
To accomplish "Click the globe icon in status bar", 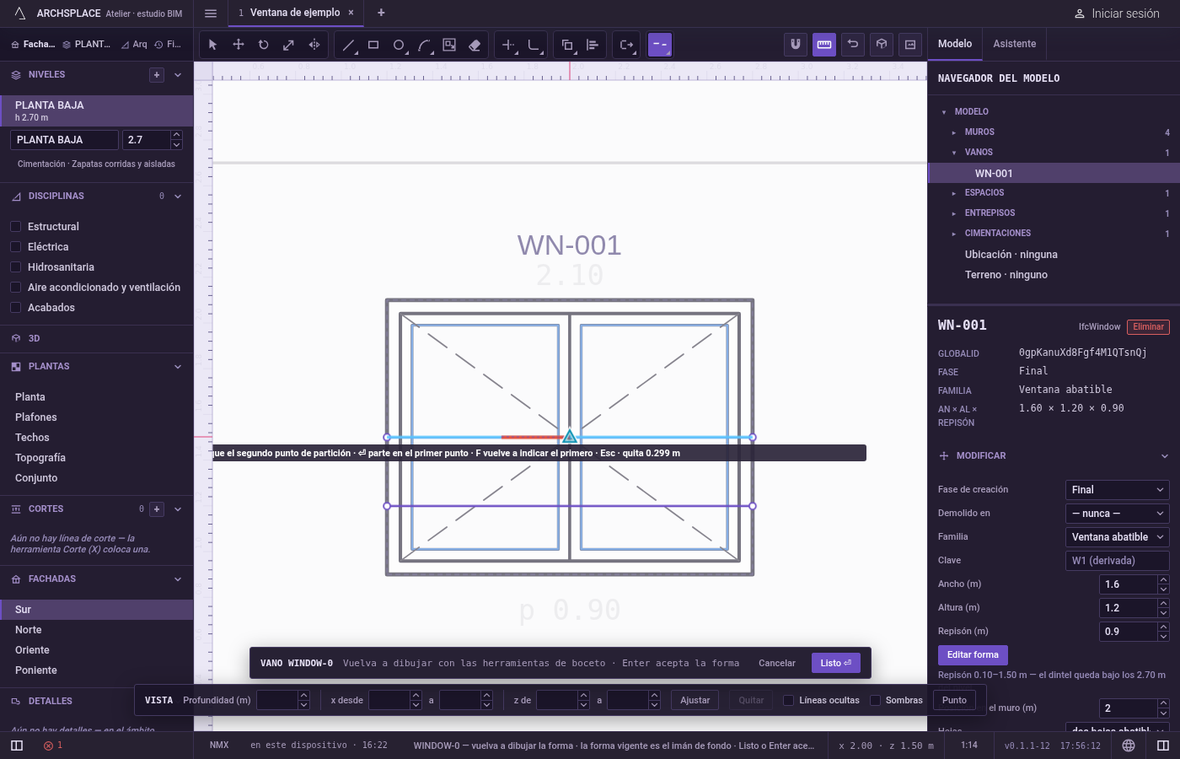I will (1129, 746).
